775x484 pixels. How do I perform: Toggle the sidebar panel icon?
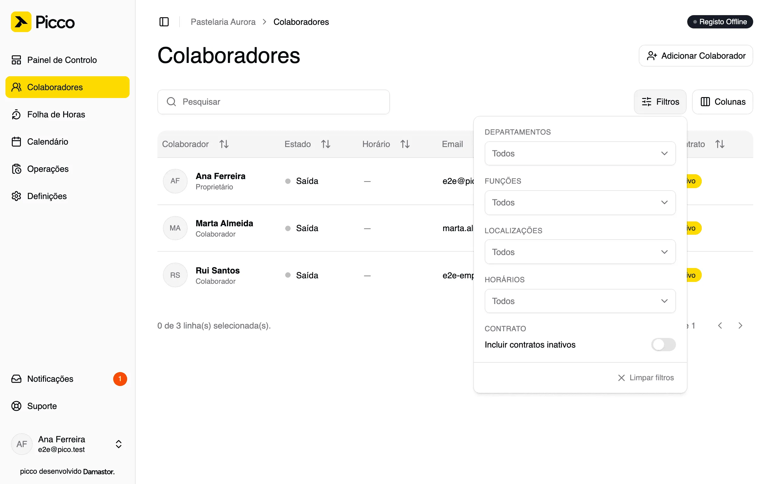click(164, 22)
